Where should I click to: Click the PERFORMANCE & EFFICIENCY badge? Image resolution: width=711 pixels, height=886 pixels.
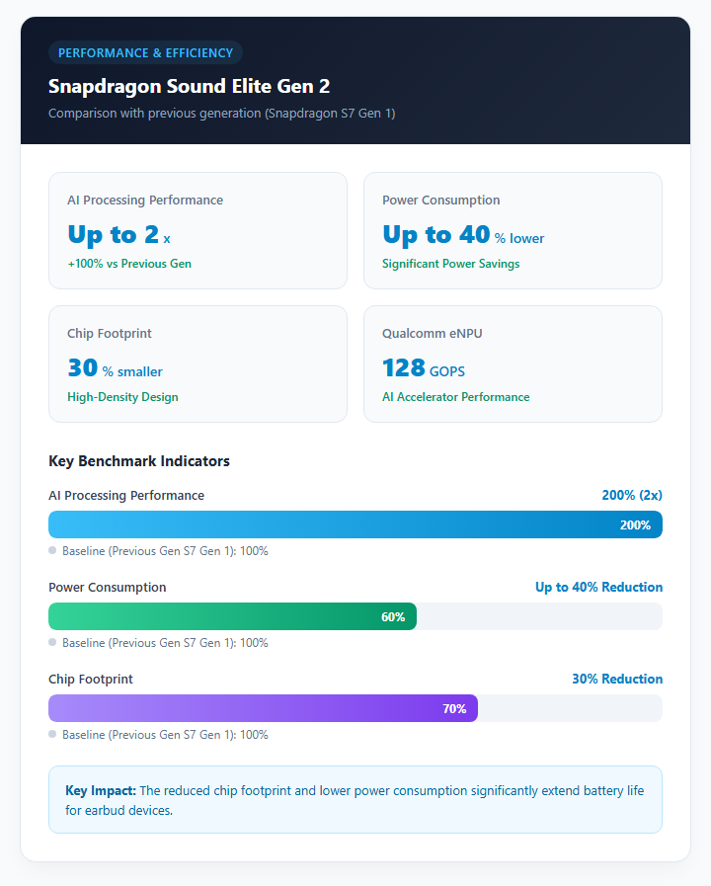[x=146, y=52]
